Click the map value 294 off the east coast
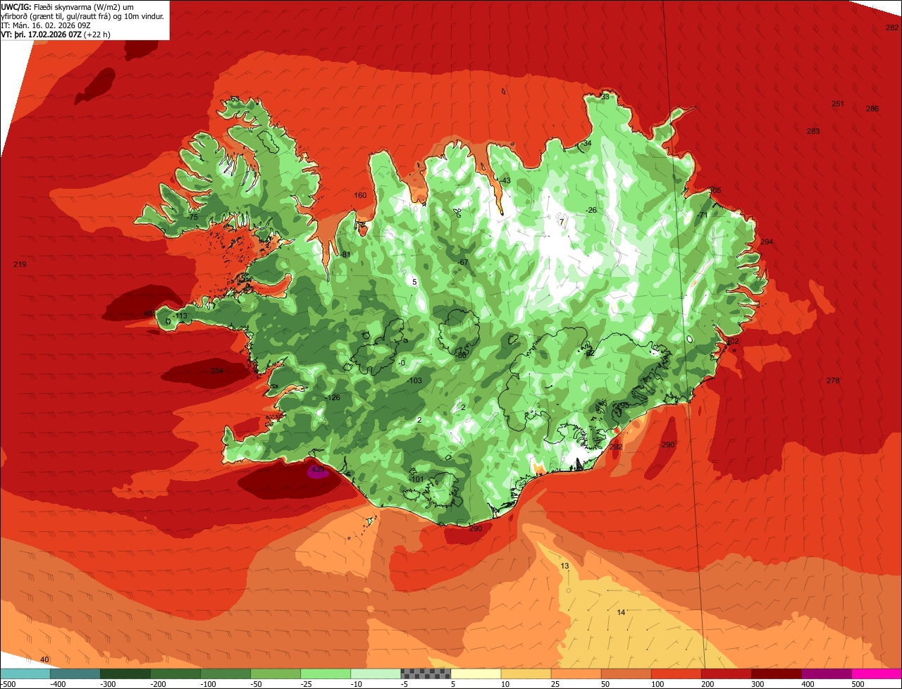Screen dimensions: 902x689 coord(767,242)
